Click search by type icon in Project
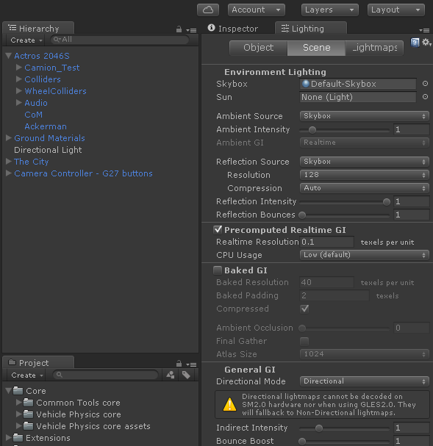The height and width of the screenshot is (446, 433). click(x=170, y=375)
